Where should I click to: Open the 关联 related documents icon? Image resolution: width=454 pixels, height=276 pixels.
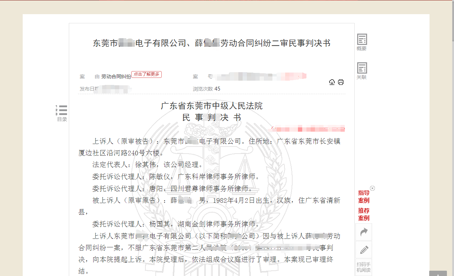(362, 71)
